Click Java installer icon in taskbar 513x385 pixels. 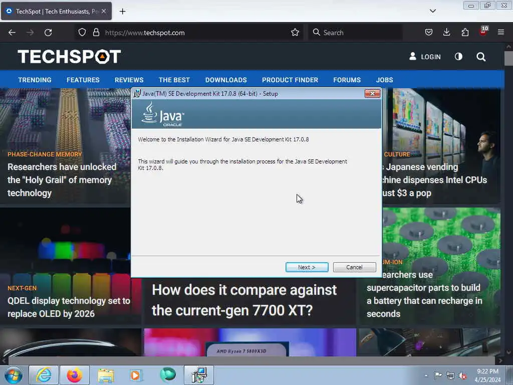[x=199, y=375]
